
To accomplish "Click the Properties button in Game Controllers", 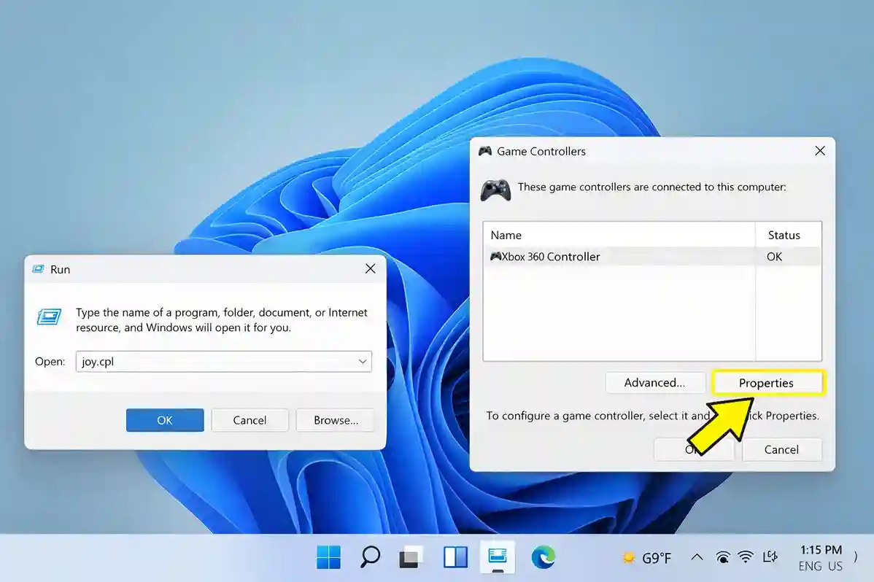I will tap(767, 383).
